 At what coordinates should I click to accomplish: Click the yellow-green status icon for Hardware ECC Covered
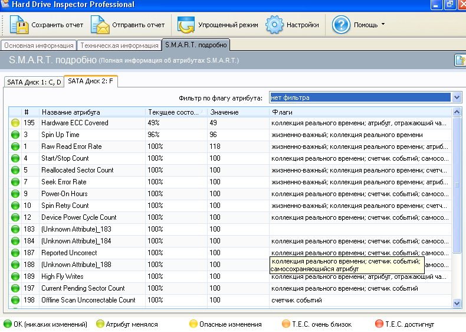15,123
